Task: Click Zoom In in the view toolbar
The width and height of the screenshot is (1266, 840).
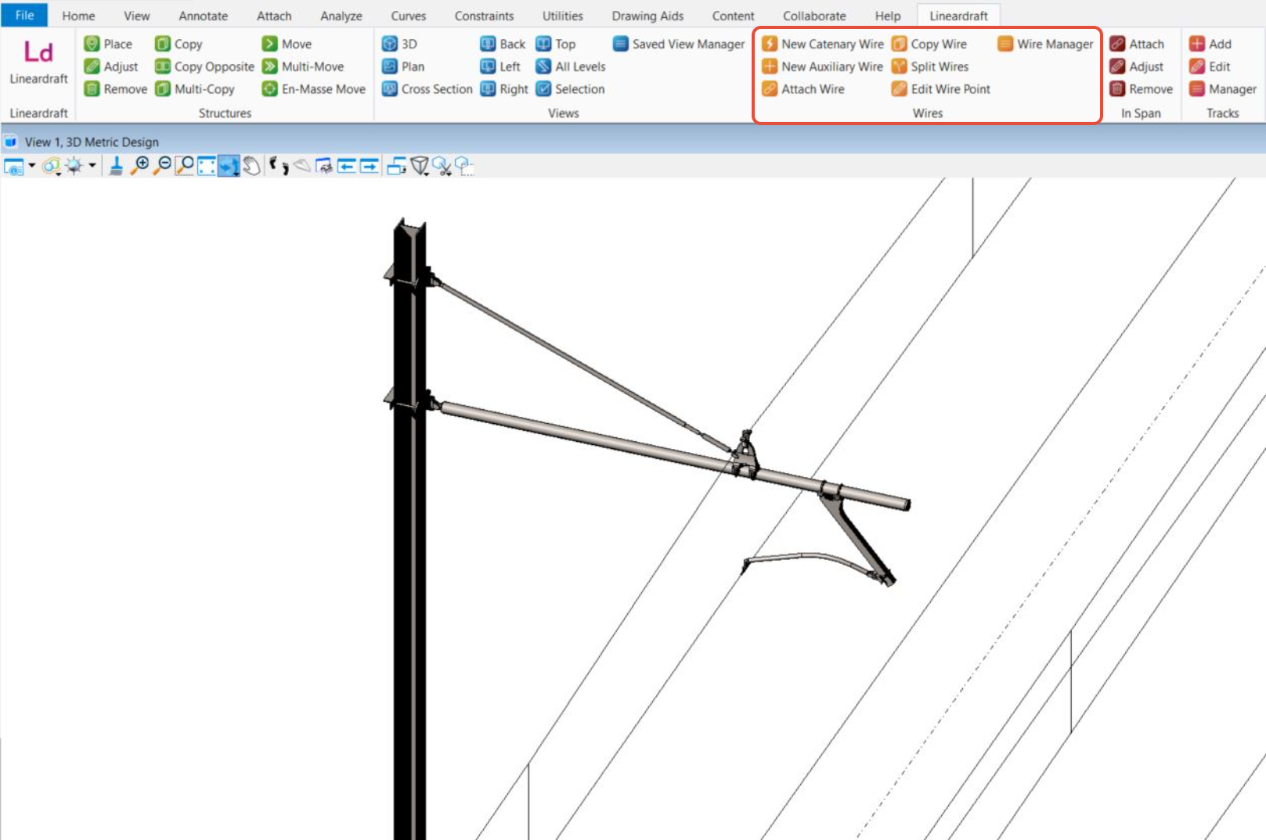Action: pos(140,165)
